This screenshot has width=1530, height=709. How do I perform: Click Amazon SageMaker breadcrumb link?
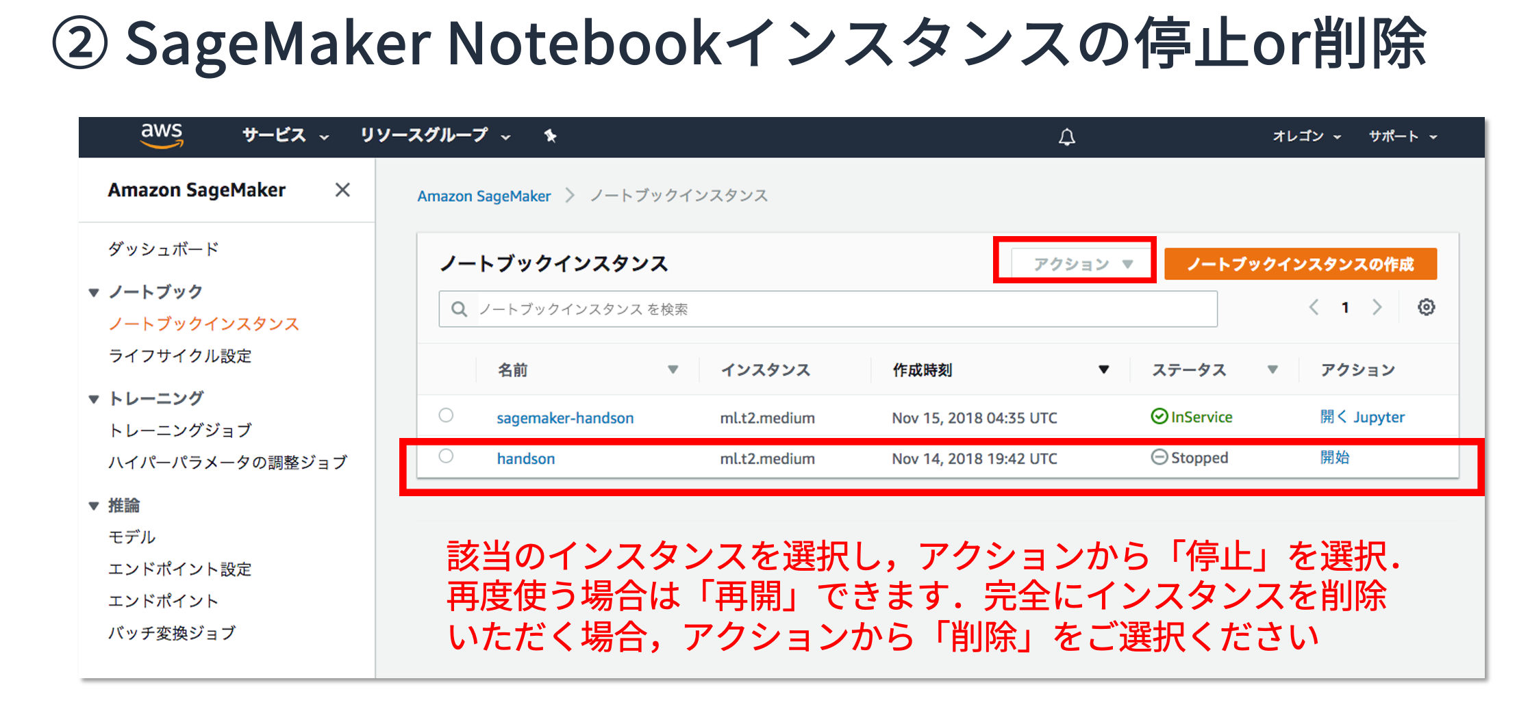[x=484, y=196]
